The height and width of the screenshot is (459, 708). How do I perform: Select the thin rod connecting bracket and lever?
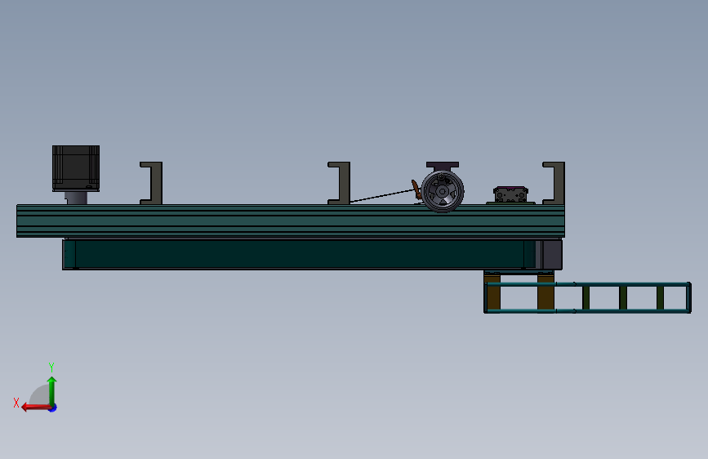click(x=381, y=196)
